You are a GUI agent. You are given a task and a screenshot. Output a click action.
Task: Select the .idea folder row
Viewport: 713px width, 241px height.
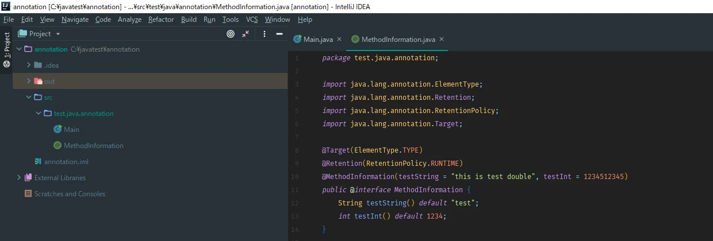click(150, 65)
